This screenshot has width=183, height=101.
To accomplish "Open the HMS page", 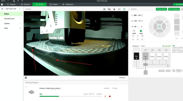I will pos(11,28).
